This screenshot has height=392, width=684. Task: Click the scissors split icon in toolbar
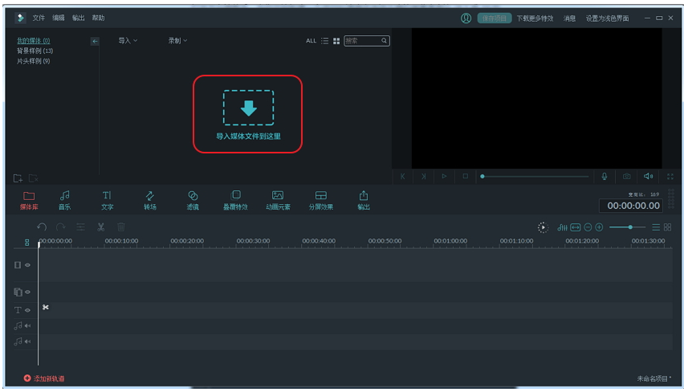point(101,227)
